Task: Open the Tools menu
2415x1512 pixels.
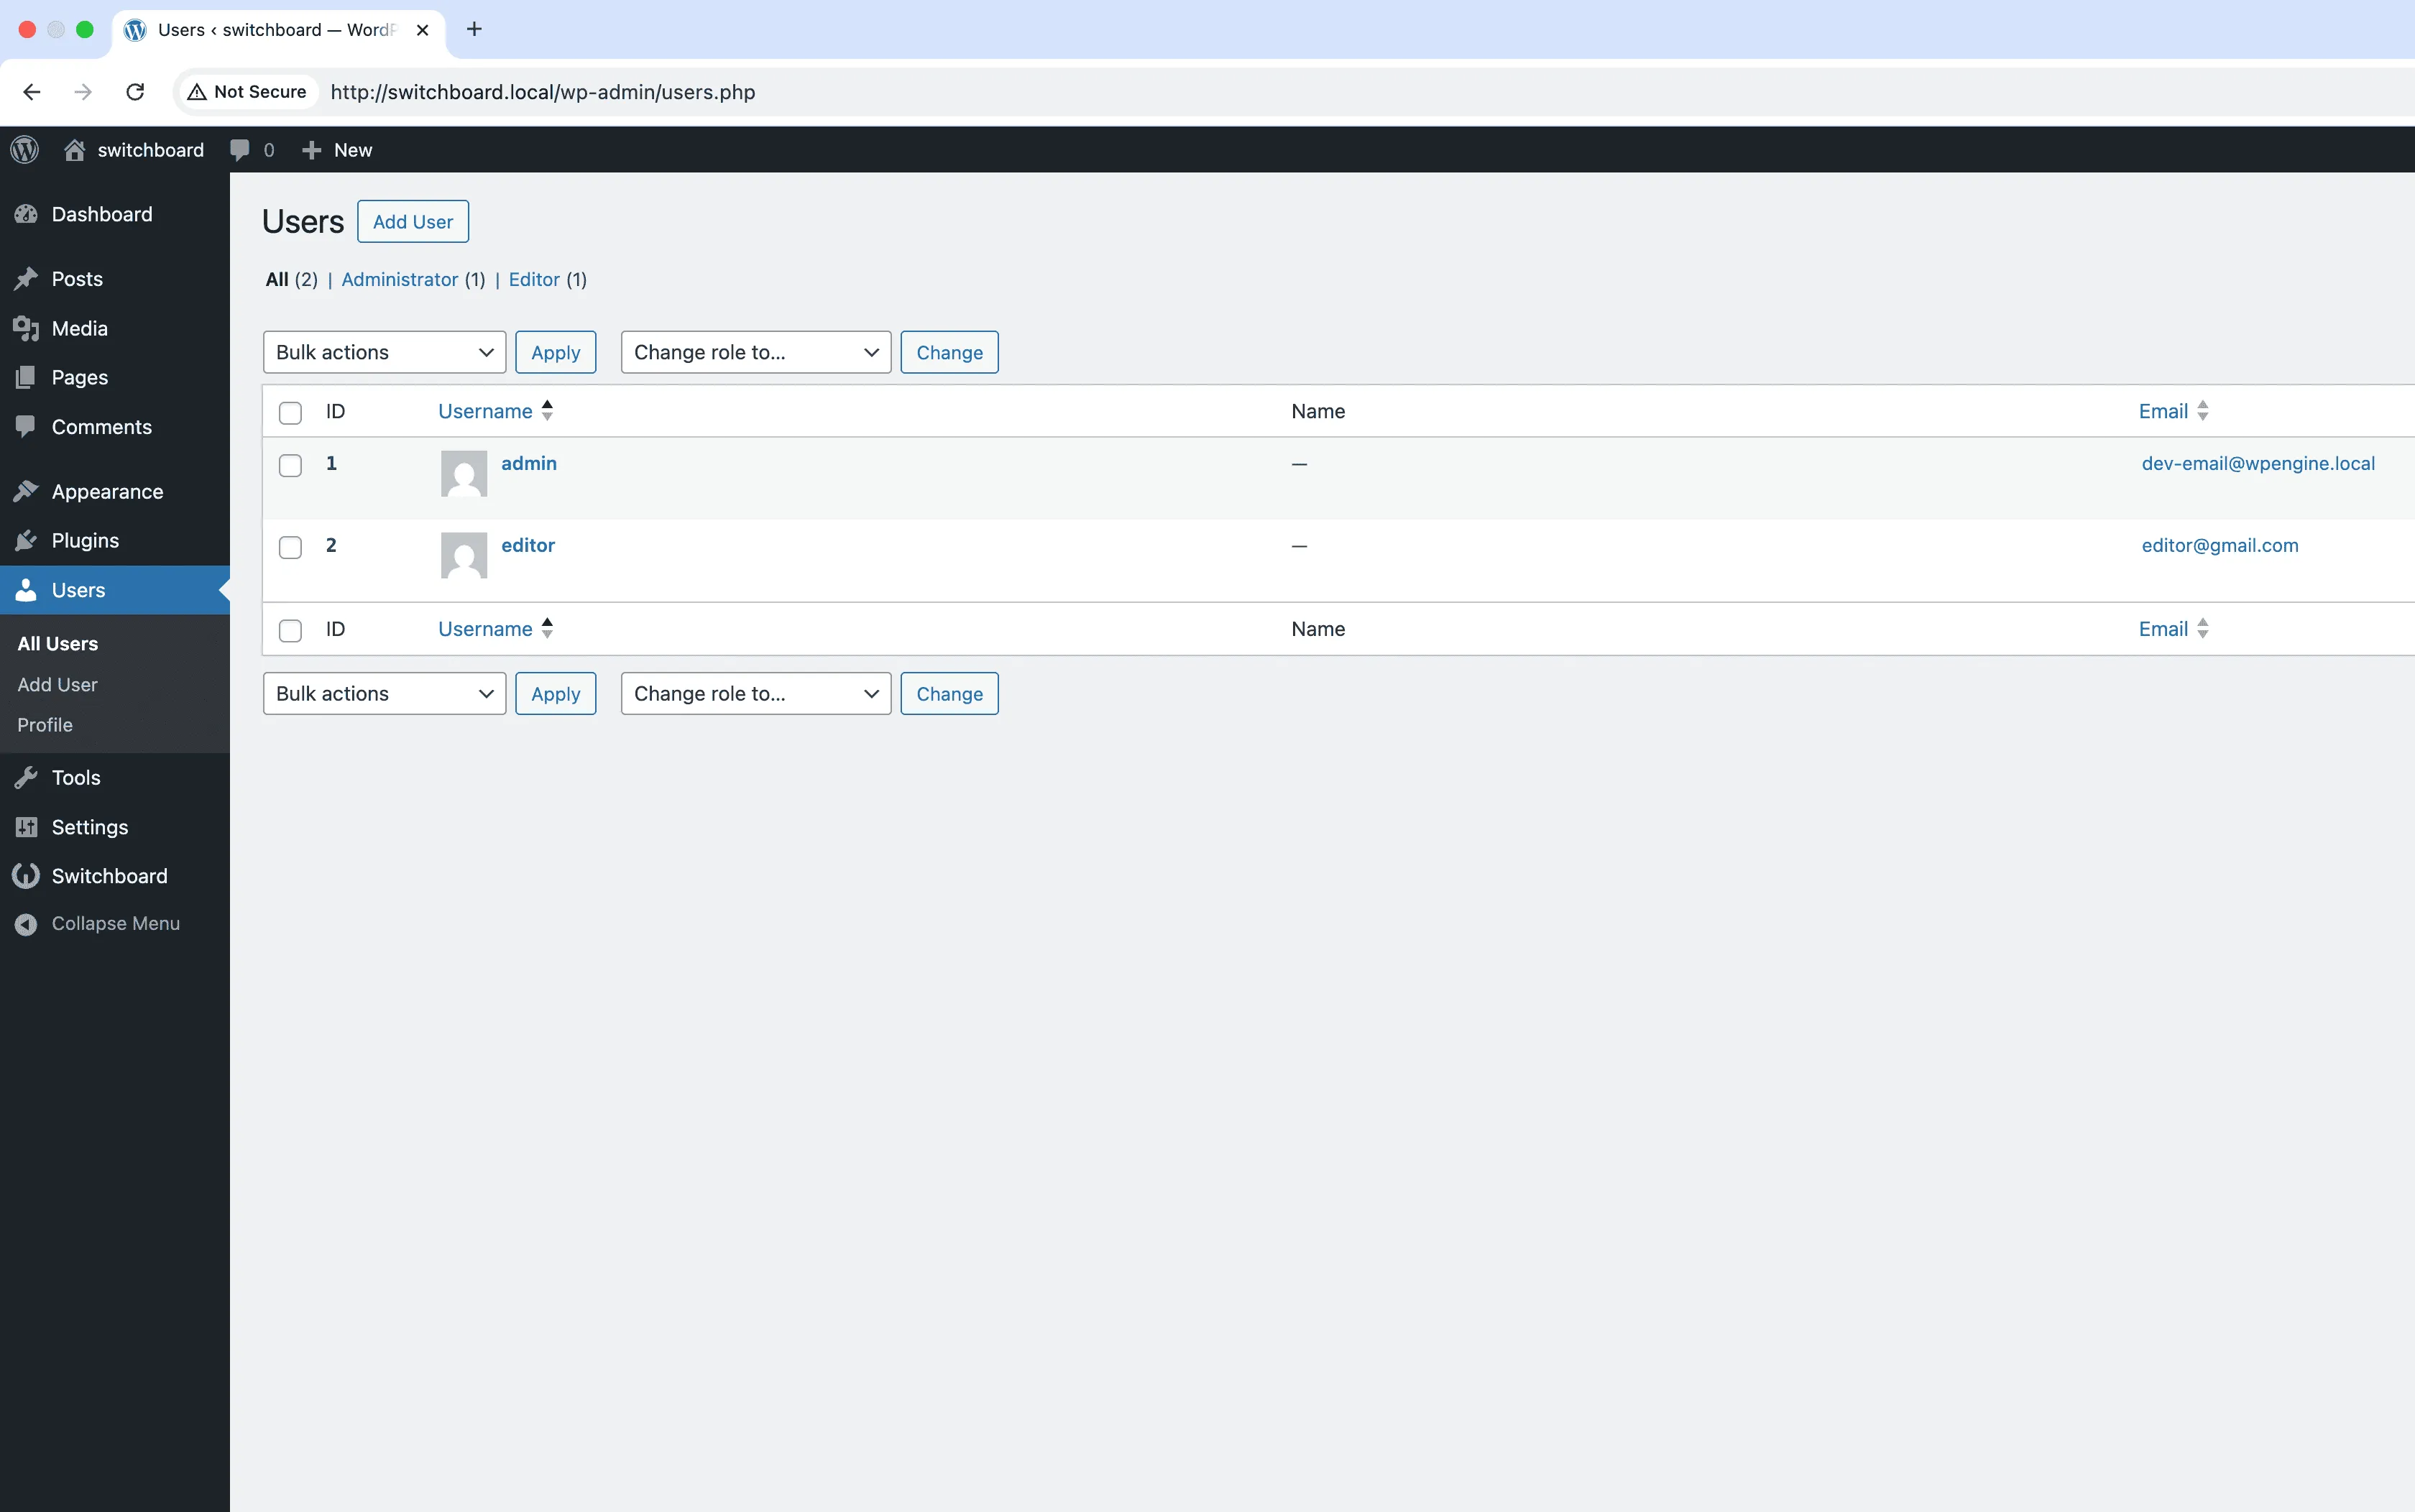Action: point(76,777)
